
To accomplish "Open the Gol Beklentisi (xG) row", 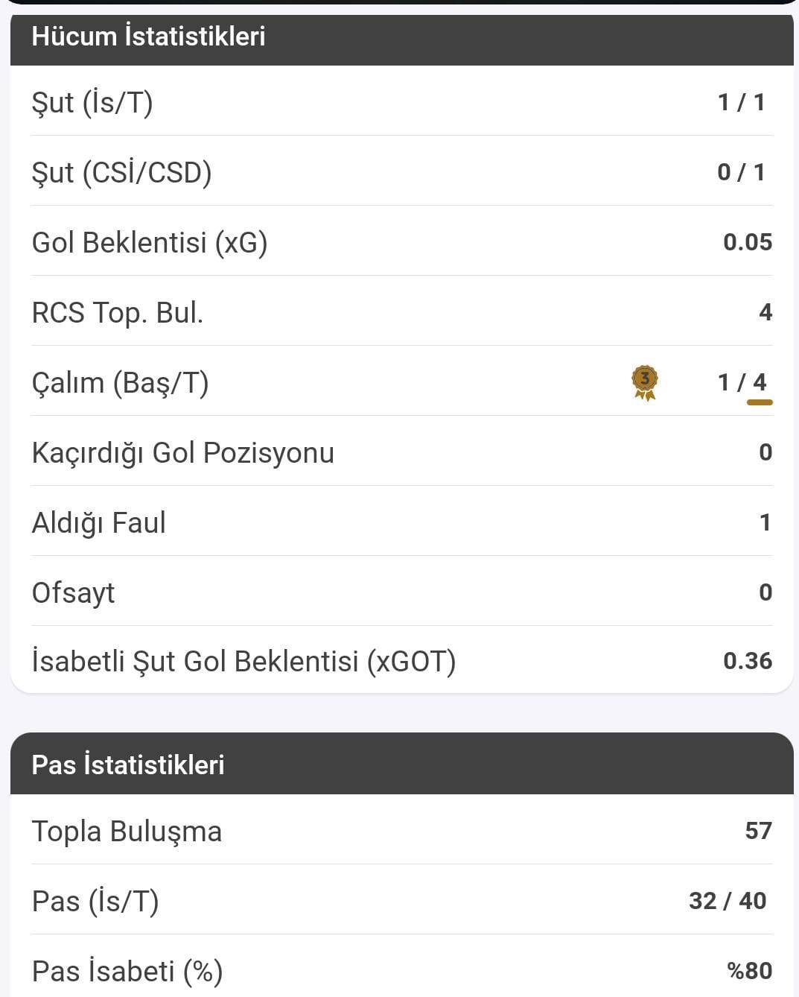I will click(402, 241).
